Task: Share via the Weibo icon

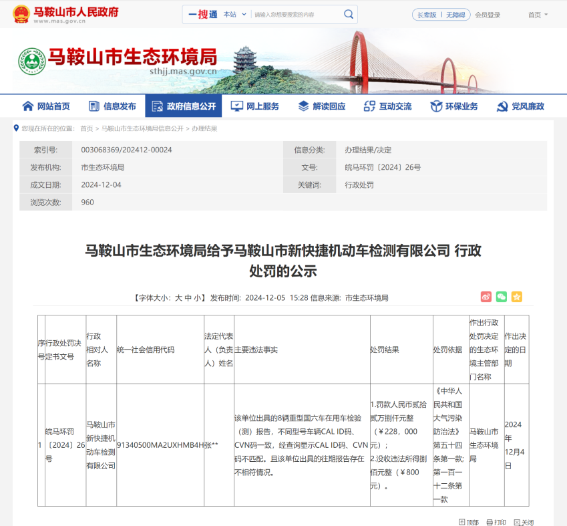Action: [x=486, y=297]
